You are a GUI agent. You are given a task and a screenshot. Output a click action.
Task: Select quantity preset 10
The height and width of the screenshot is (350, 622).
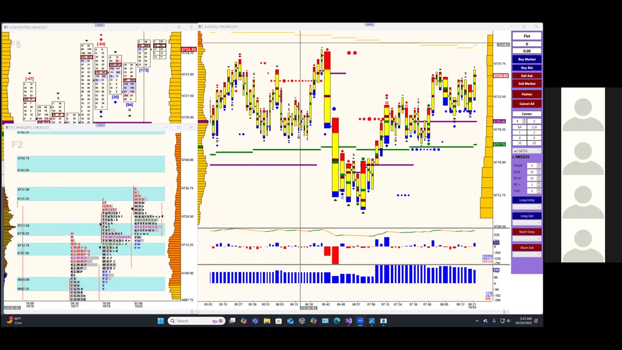pos(519,143)
